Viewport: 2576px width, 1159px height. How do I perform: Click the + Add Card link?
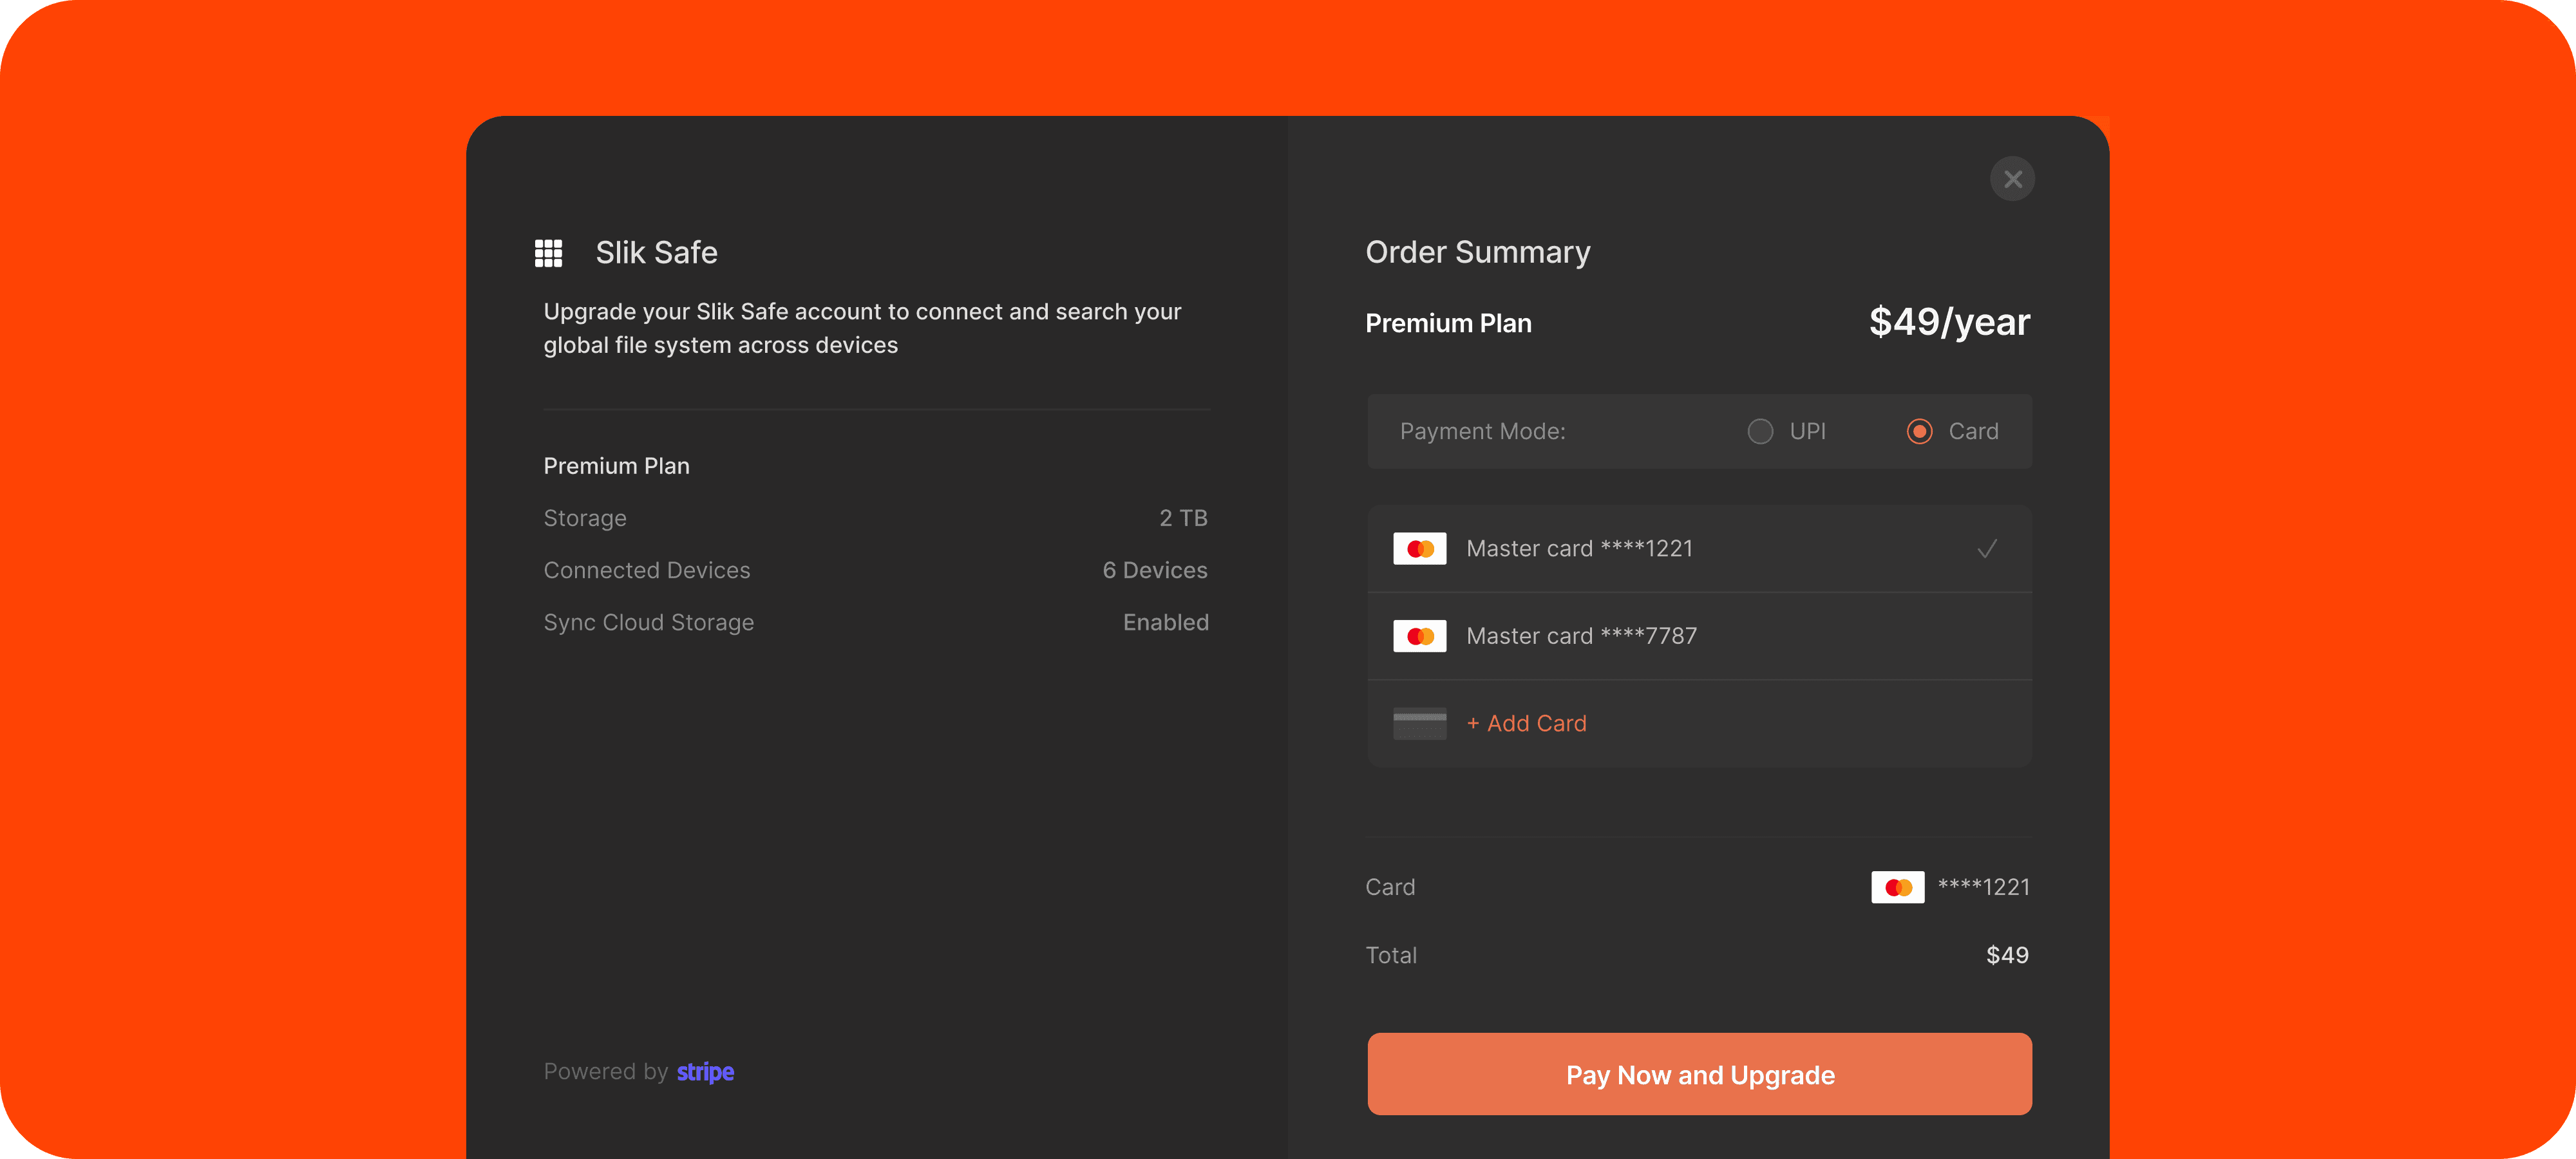pyautogui.click(x=1526, y=723)
